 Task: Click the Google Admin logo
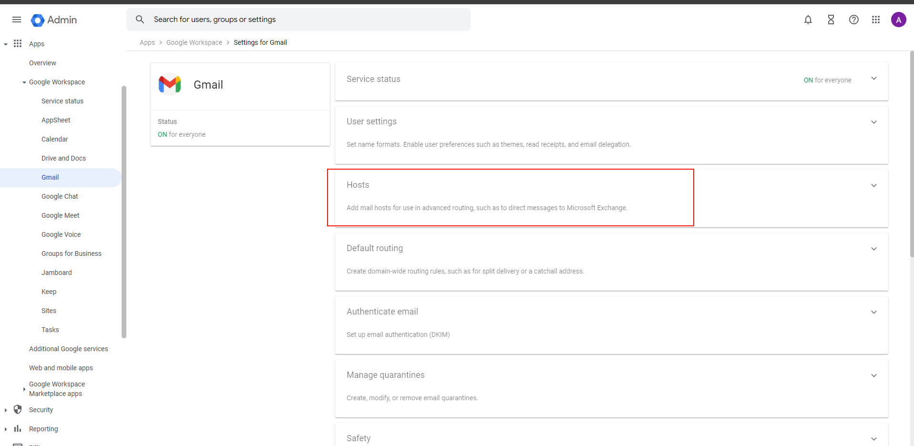tap(54, 20)
